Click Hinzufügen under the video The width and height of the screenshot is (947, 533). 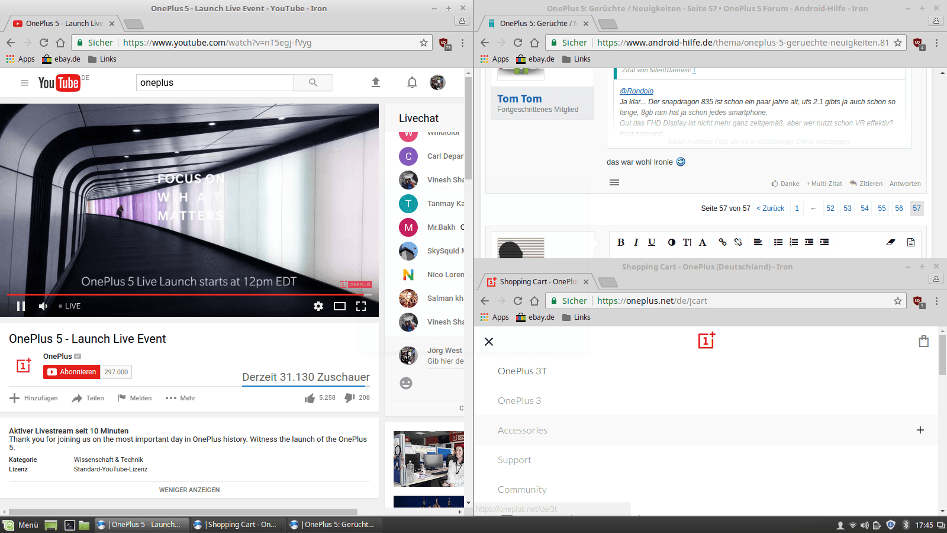pyautogui.click(x=34, y=398)
